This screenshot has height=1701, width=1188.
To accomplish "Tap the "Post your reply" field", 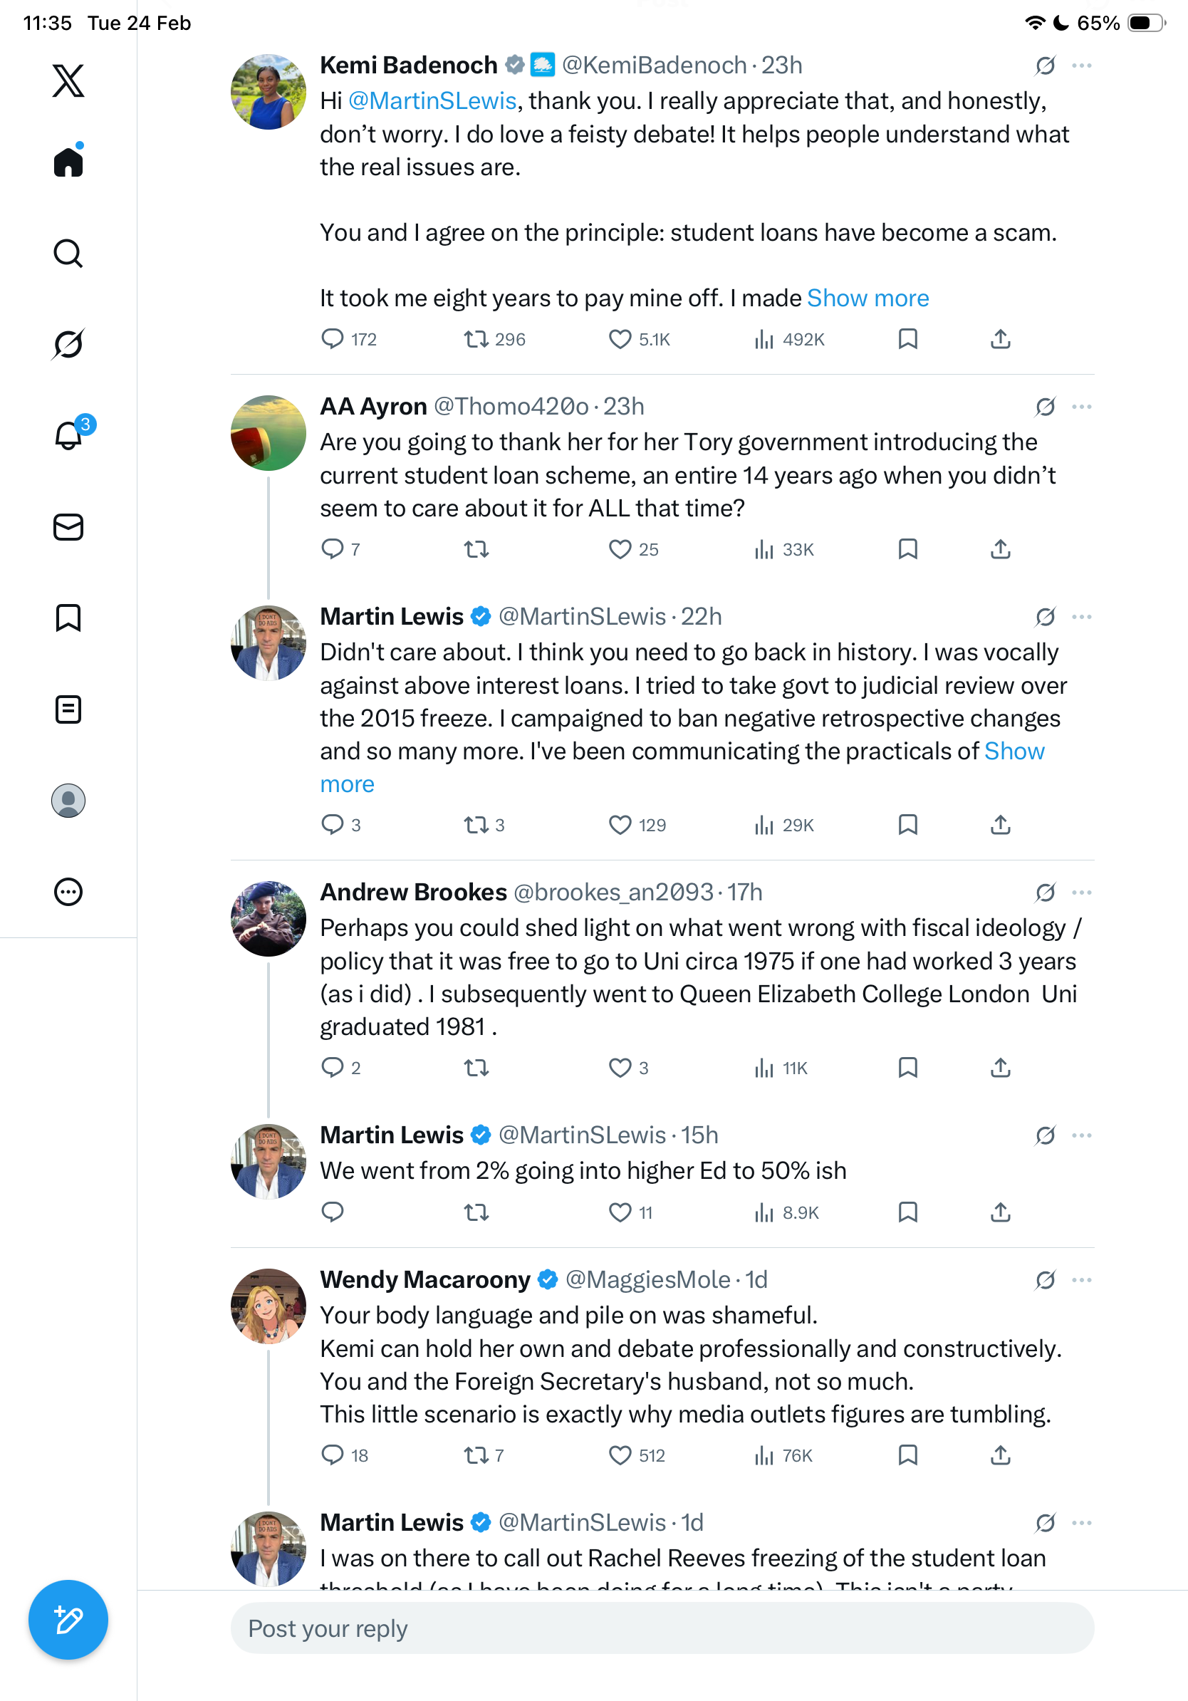I will pyautogui.click(x=662, y=1628).
